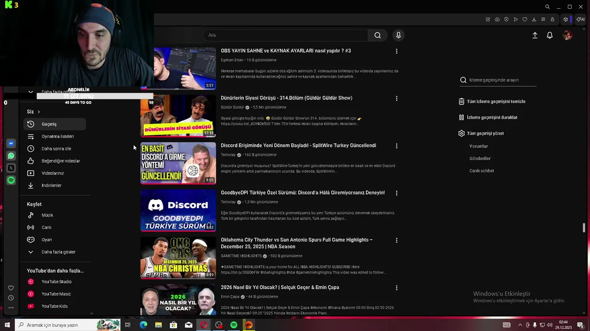Open Discord GoodbyeDPI video thumbnail
The image size is (590, 331).
click(178, 211)
